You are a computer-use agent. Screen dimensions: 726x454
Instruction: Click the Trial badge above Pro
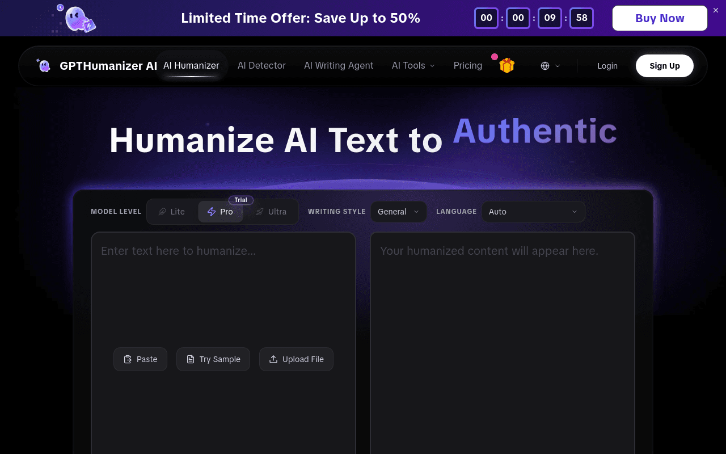[241, 200]
